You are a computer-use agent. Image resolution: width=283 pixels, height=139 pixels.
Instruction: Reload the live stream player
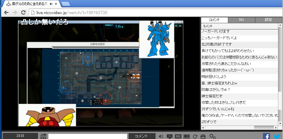(x=195, y=136)
